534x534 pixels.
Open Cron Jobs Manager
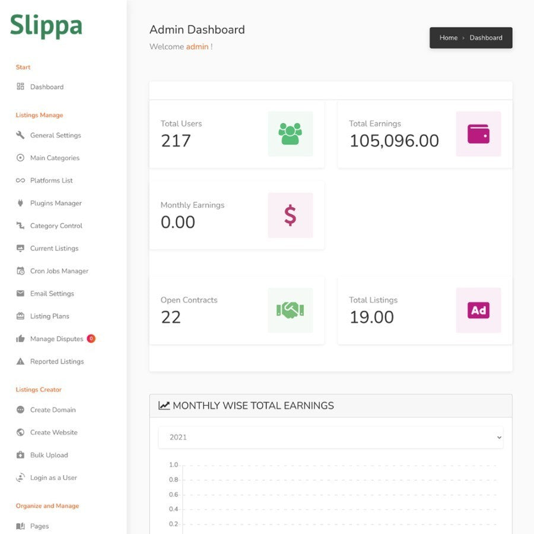tap(59, 271)
